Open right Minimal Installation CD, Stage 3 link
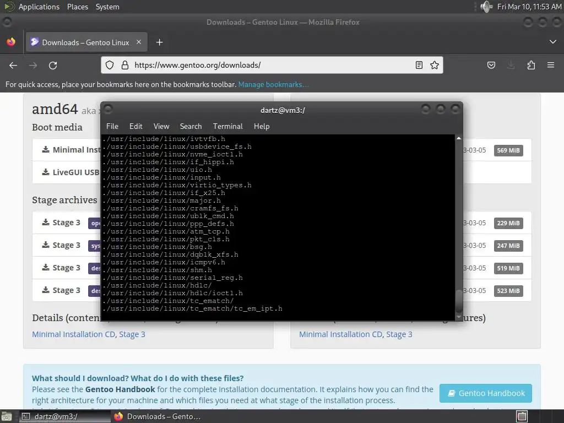564x423 pixels. (x=356, y=334)
